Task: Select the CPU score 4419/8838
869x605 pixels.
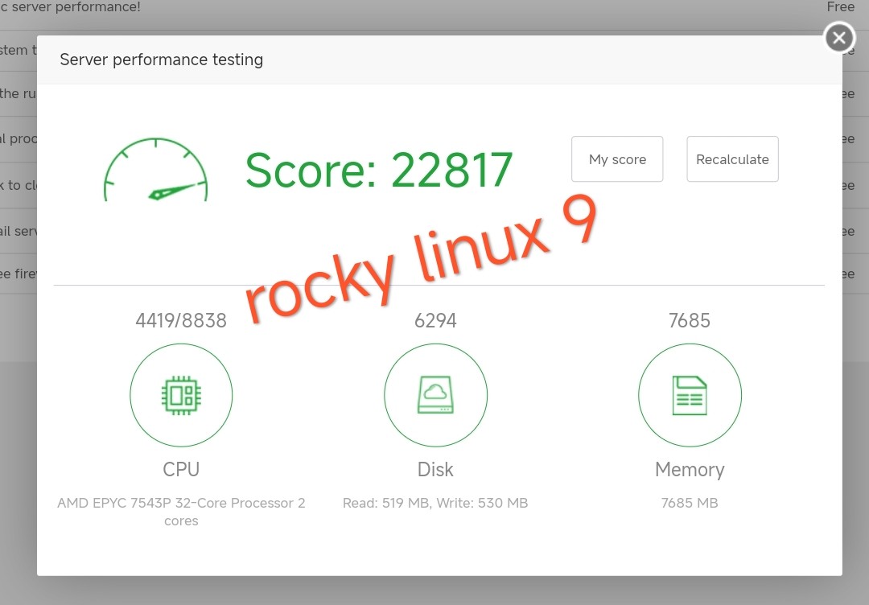Action: click(181, 320)
